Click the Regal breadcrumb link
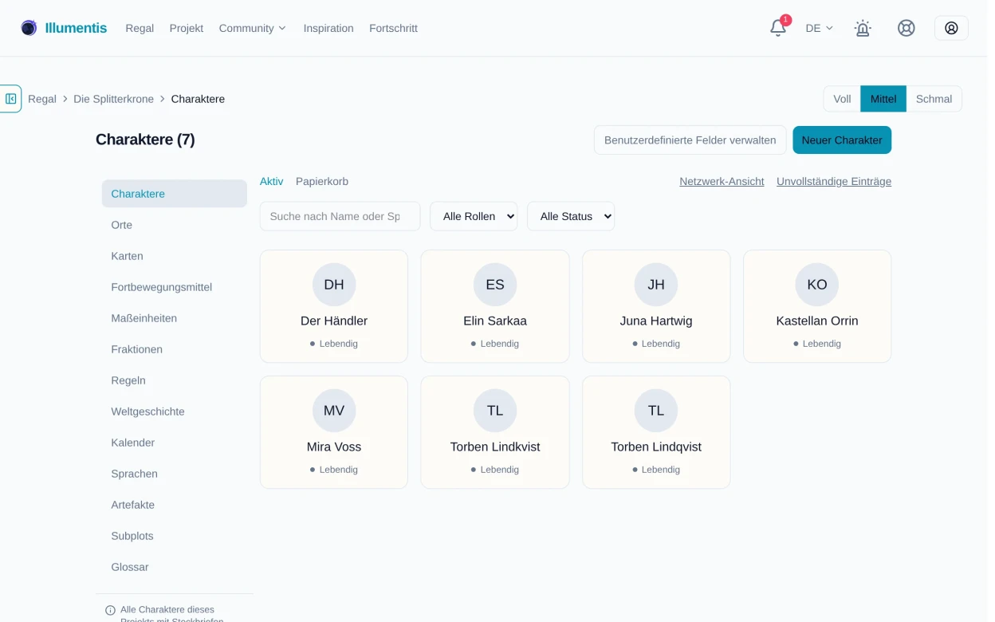995x622 pixels. coord(42,99)
